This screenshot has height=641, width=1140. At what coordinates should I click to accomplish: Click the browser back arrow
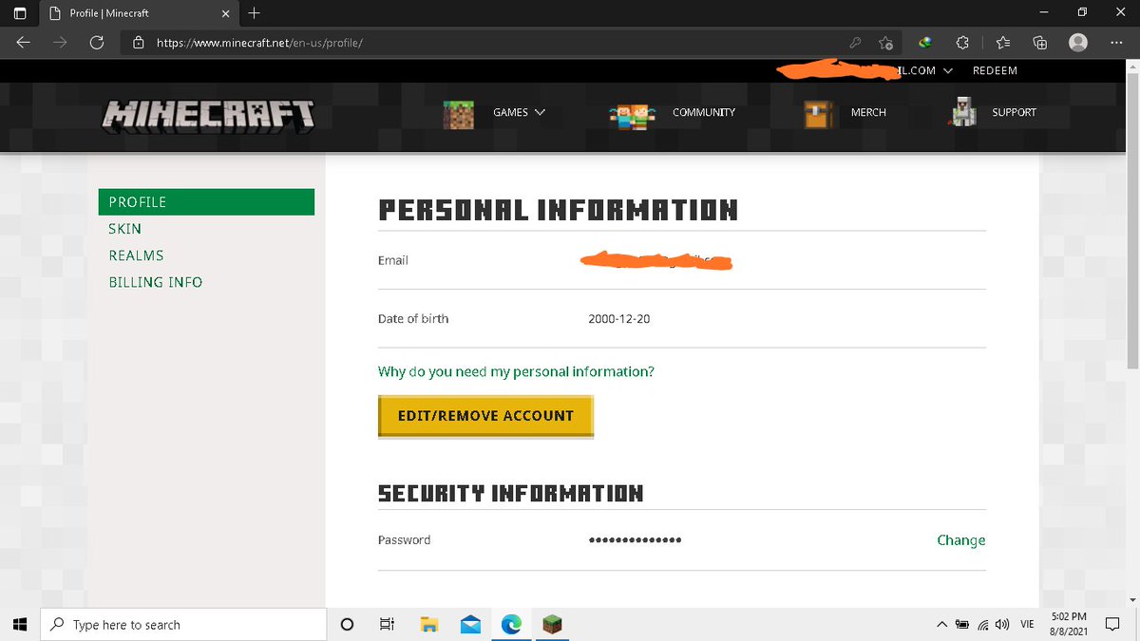(24, 43)
